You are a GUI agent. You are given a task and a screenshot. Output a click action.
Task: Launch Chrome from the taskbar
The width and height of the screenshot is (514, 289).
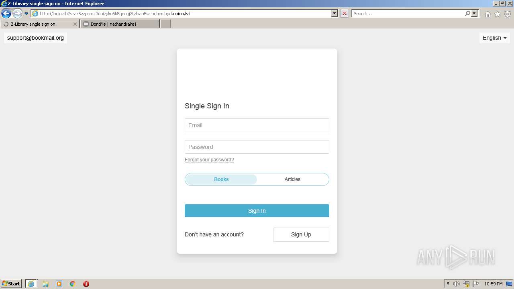pyautogui.click(x=73, y=284)
